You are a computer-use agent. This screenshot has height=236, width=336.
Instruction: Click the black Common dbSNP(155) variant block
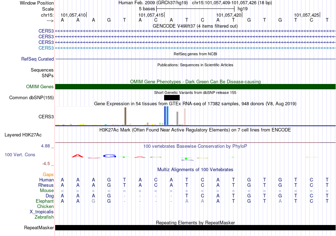point(172,98)
